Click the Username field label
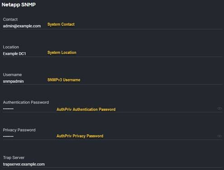 click(12, 75)
